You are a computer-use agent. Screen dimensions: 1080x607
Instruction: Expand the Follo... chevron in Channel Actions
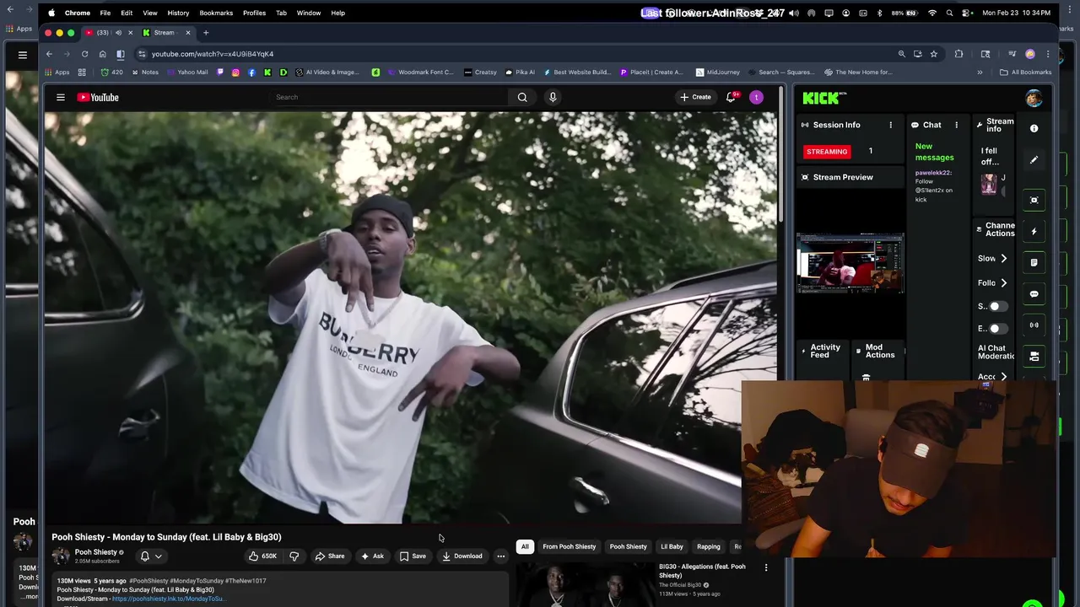[1003, 282]
